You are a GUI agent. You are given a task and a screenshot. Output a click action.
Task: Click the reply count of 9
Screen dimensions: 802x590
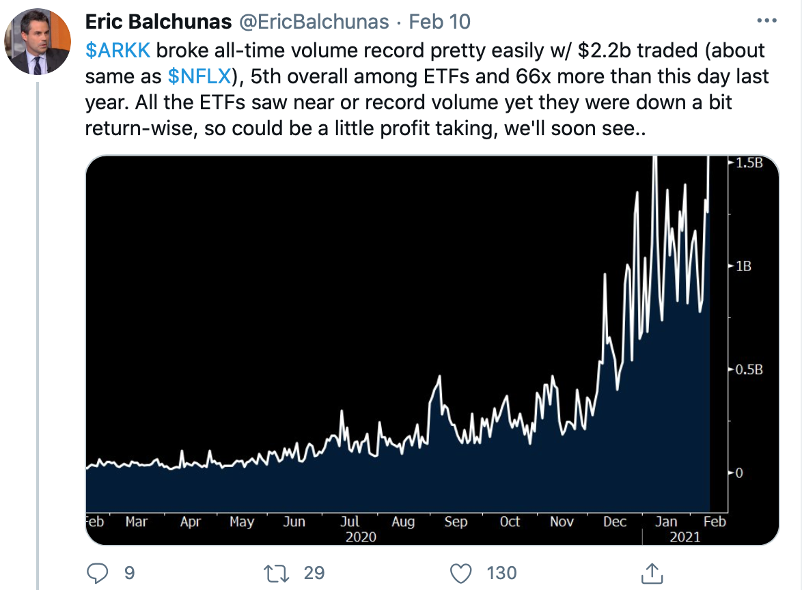[x=129, y=572]
